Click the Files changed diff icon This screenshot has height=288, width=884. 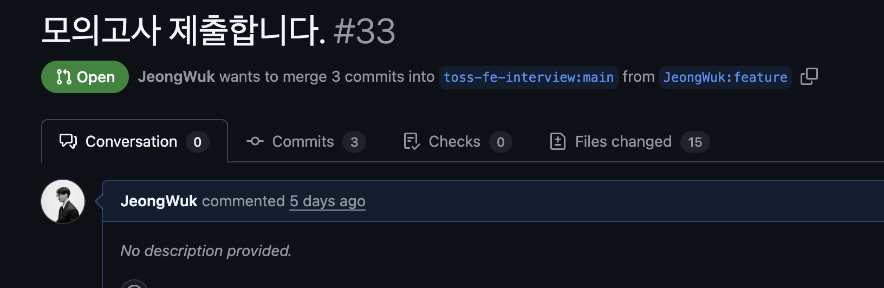(x=558, y=141)
